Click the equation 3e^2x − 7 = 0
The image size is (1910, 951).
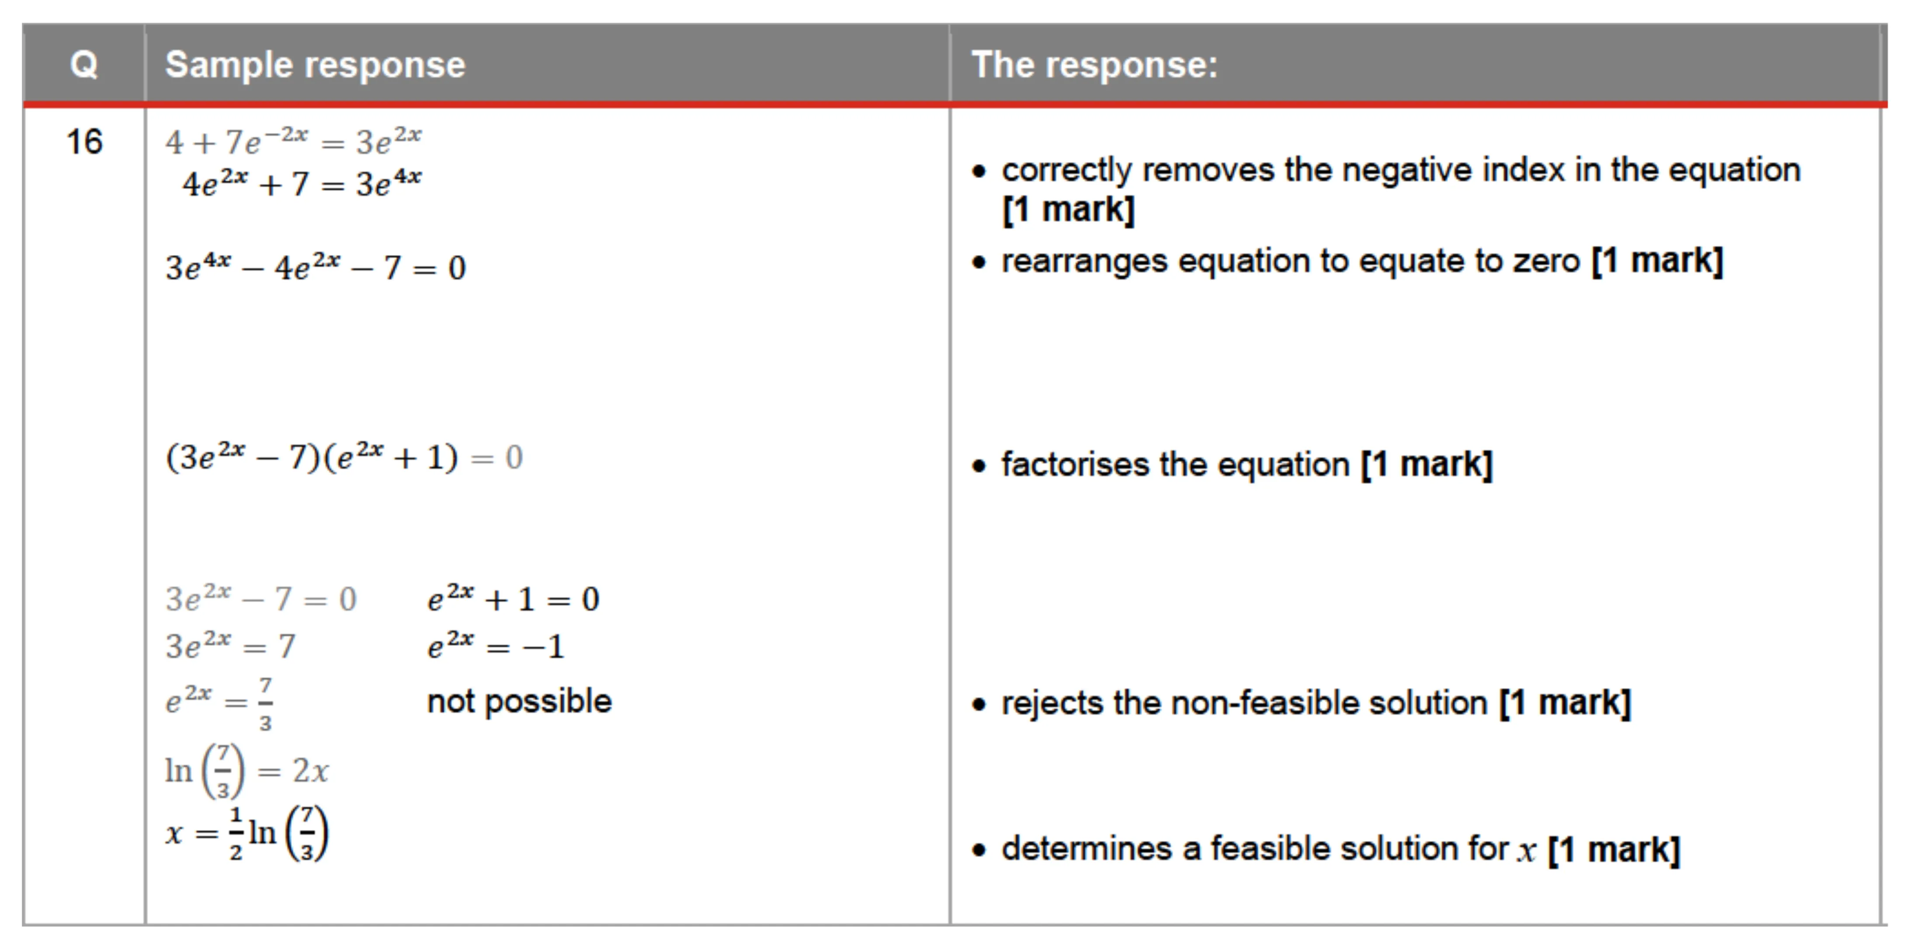[260, 598]
